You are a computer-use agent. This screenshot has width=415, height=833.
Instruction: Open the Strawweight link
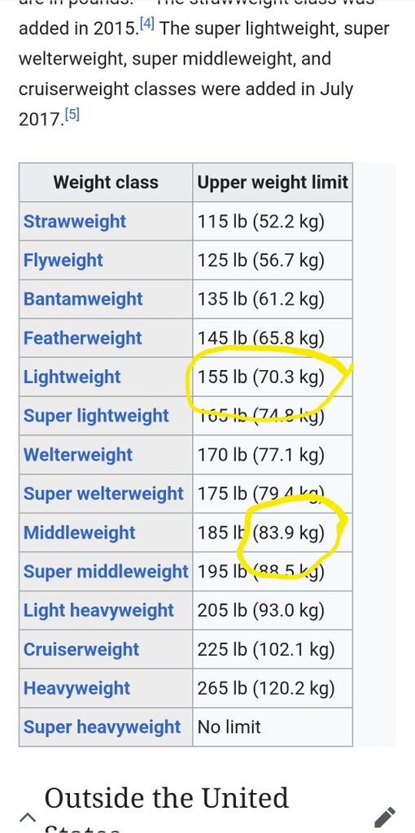click(x=75, y=221)
